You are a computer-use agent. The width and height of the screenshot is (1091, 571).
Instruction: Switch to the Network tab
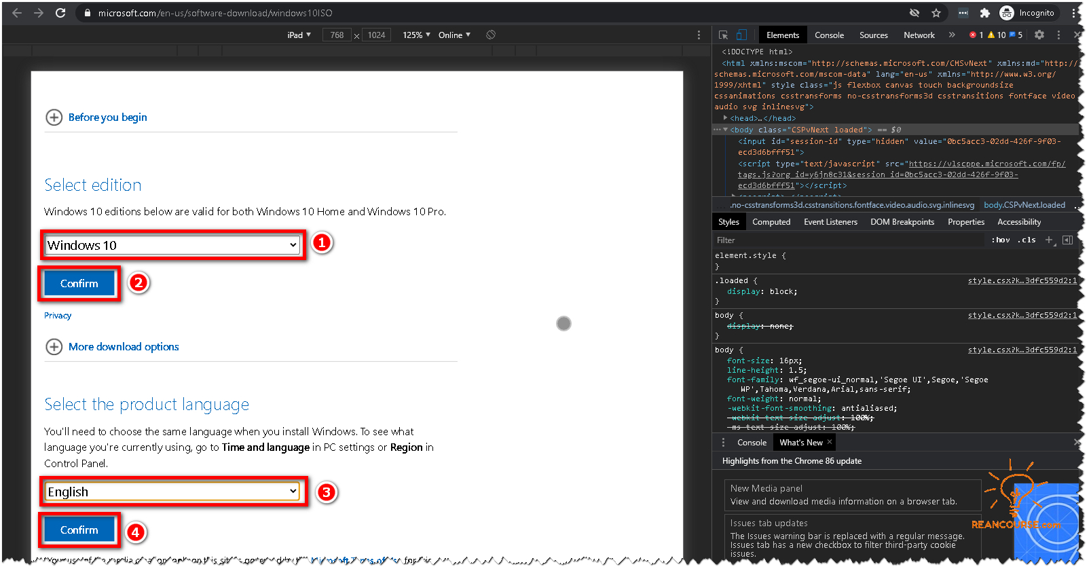919,35
